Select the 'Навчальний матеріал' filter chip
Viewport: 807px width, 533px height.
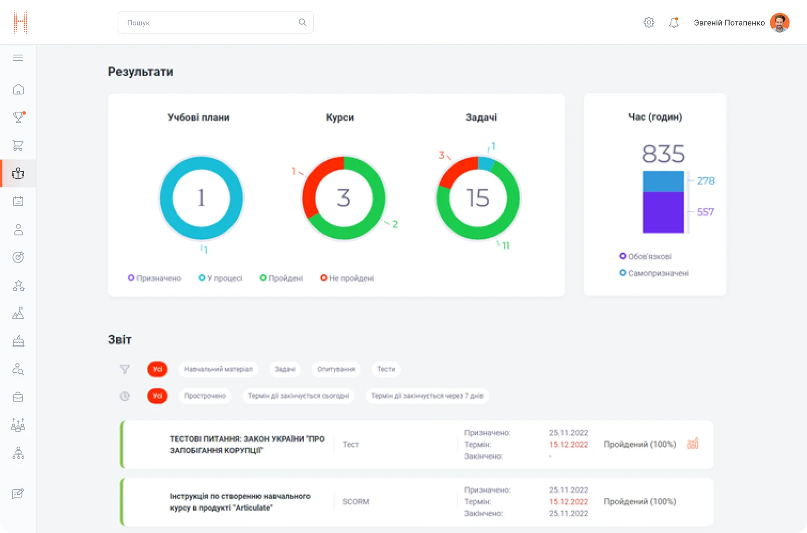click(x=218, y=369)
